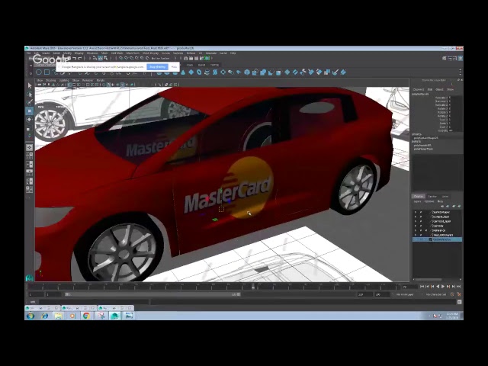Click the current frame field beside playback controls
488x366 pixels.
point(409,287)
